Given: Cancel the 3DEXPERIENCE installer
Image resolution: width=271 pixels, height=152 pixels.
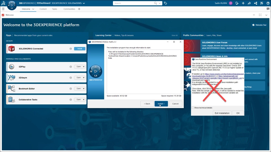Looking at the screenshot, I should click(x=175, y=104).
